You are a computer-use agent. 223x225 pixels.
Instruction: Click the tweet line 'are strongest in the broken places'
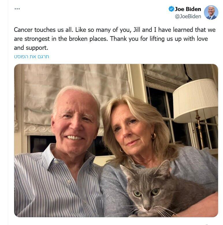[x=111, y=39]
